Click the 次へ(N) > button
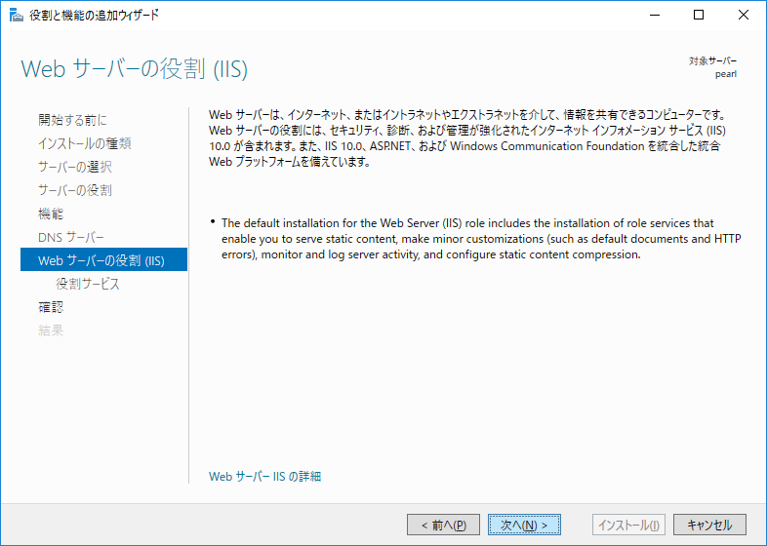This screenshot has height=546, width=767. click(x=524, y=525)
